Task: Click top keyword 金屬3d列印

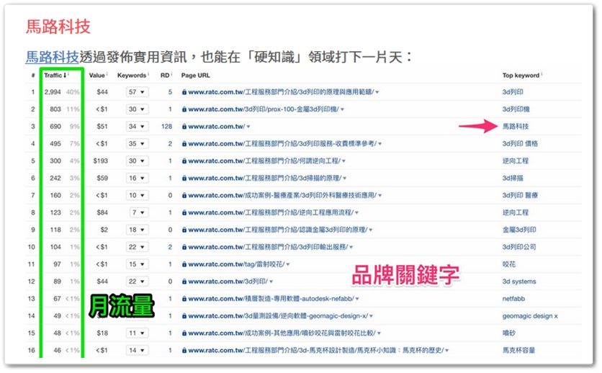Action: [519, 230]
